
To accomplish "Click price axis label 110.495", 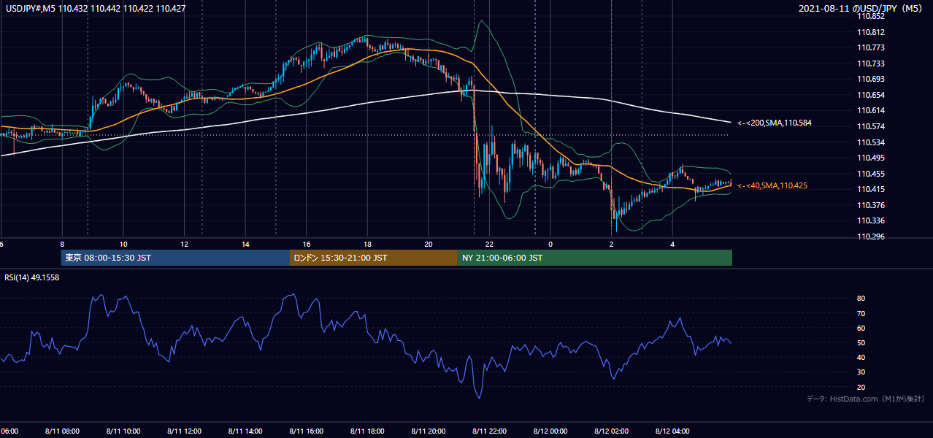I will click(870, 158).
